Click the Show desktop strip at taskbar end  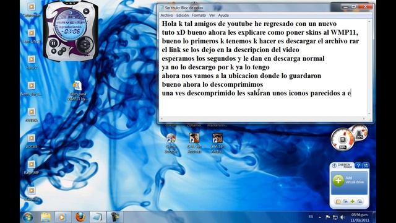tap(374, 217)
